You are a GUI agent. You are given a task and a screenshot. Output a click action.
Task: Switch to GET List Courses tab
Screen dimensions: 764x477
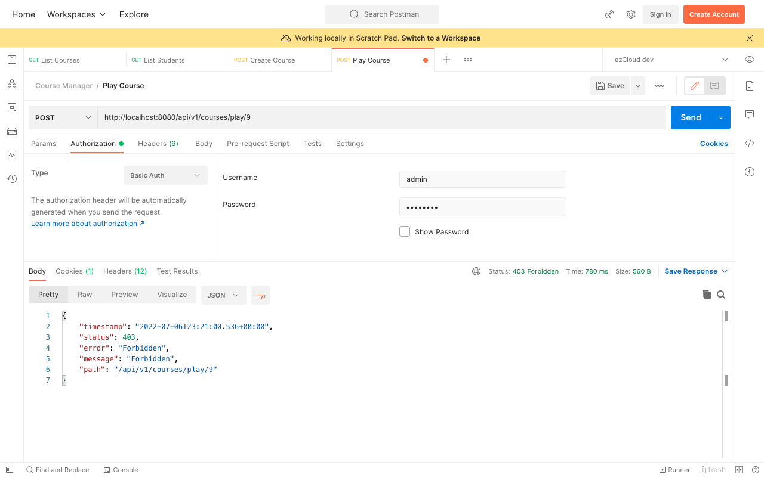point(75,60)
